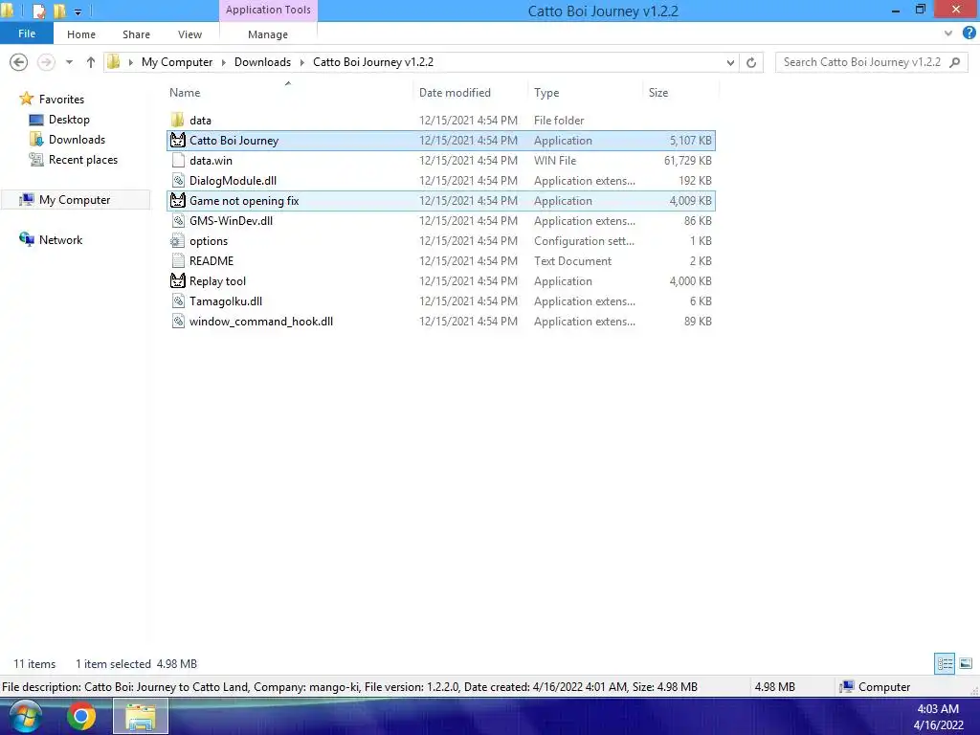Screen dimensions: 980x735
Task: Select Favorites in the navigation pane
Action: point(61,99)
